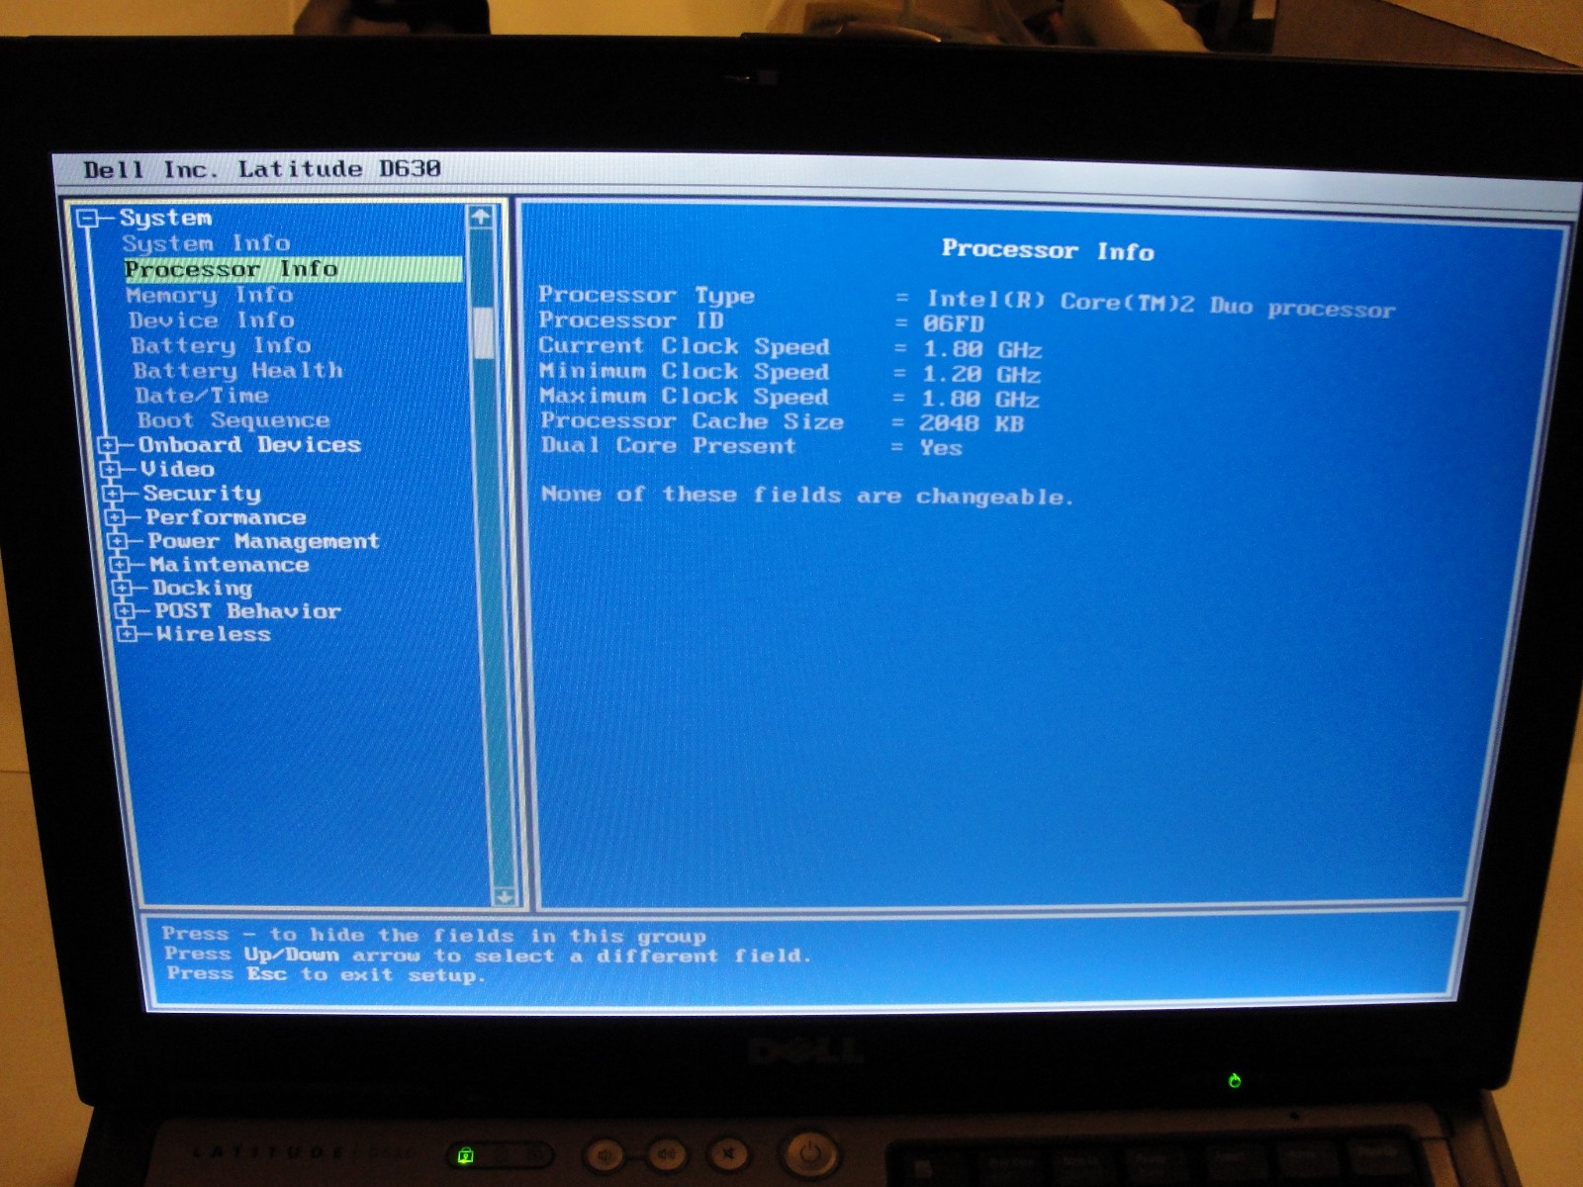Click the tree panel scrollbar thumb
This screenshot has height=1187, width=1583.
[484, 332]
